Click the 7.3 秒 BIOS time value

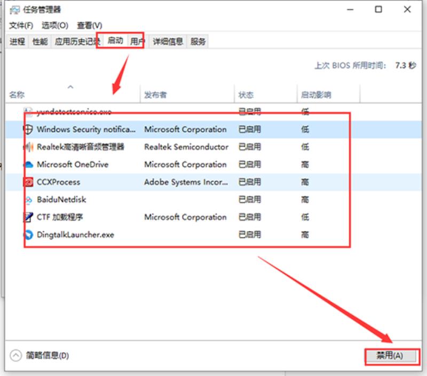point(406,65)
